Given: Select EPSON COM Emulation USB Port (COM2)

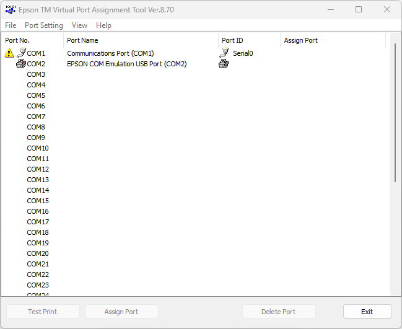Looking at the screenshot, I should click(x=126, y=64).
